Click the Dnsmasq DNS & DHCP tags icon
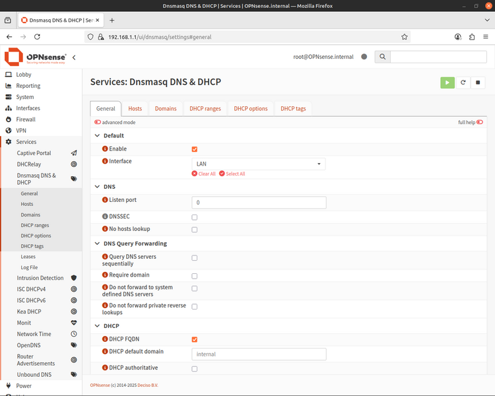 point(74,179)
